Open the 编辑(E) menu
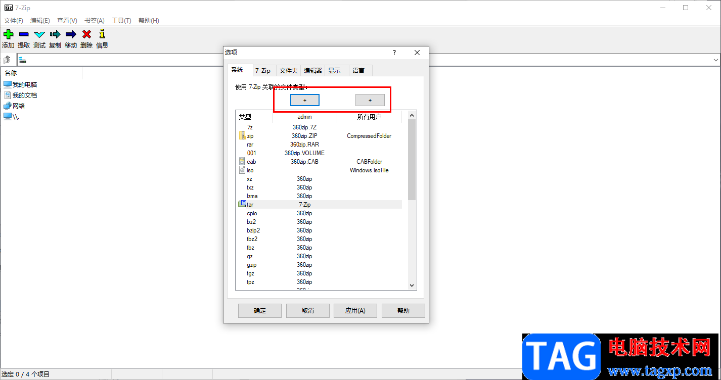This screenshot has height=380, width=721. point(40,21)
